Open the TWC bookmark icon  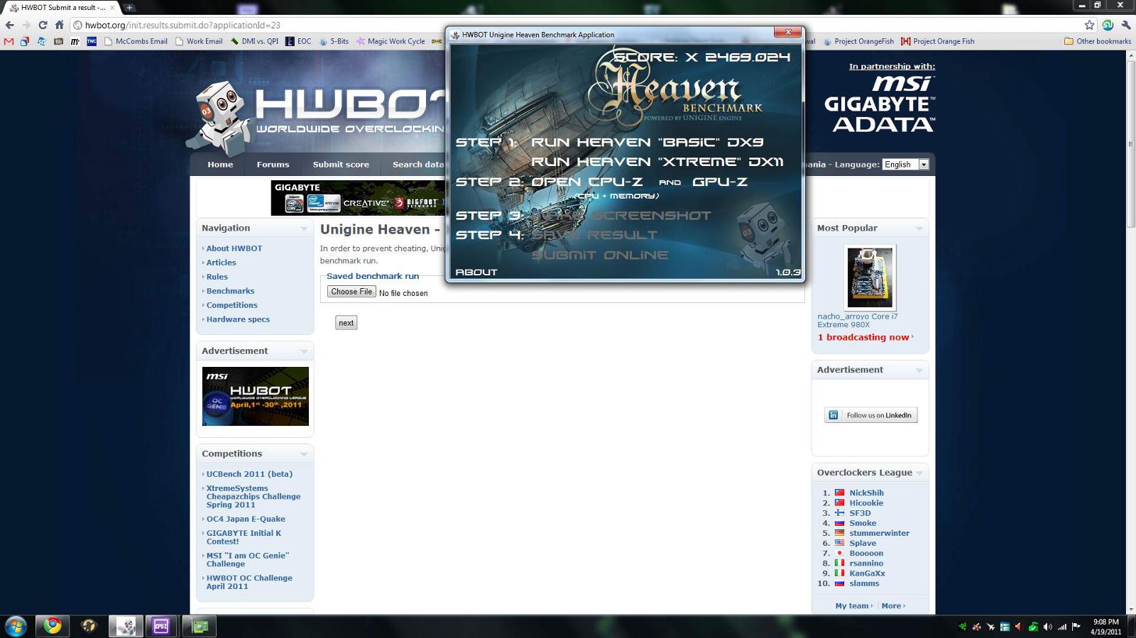coord(92,41)
